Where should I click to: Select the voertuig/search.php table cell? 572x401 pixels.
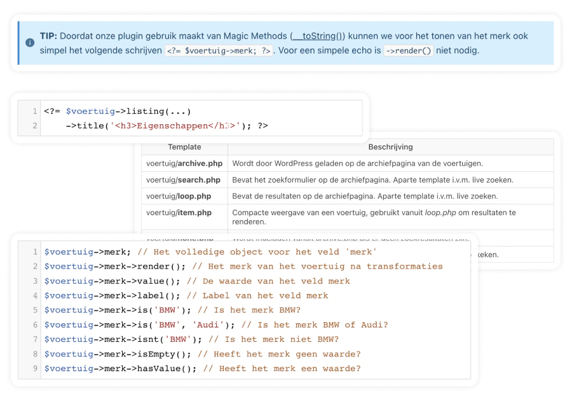pyautogui.click(x=184, y=180)
